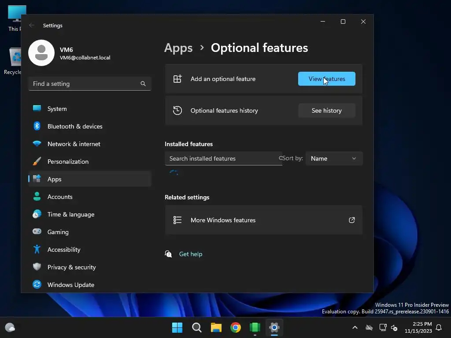This screenshot has height=338, width=451.
Task: Click the Accessibility figure icon
Action: click(37, 250)
